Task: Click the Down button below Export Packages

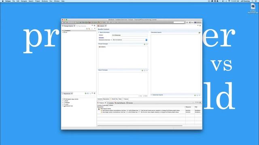Action: coord(145,96)
